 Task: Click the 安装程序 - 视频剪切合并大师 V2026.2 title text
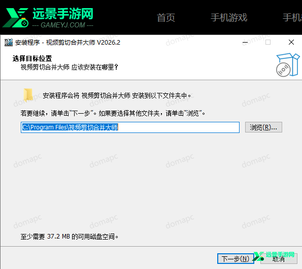68,42
